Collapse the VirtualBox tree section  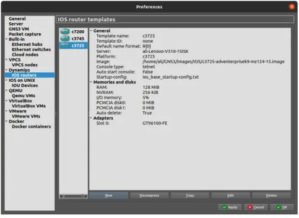7,101
